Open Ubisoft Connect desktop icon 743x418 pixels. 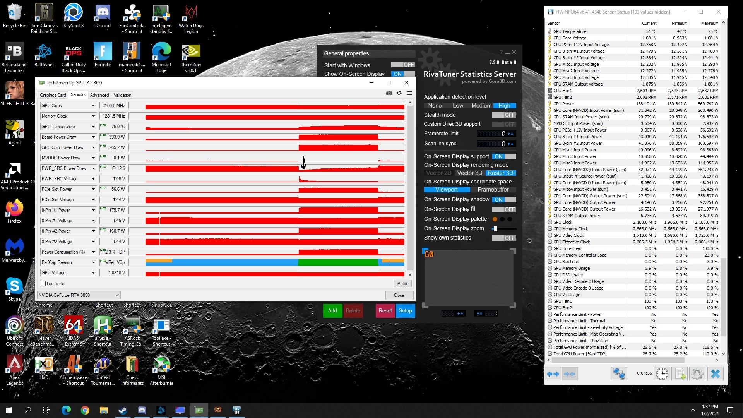(x=14, y=331)
